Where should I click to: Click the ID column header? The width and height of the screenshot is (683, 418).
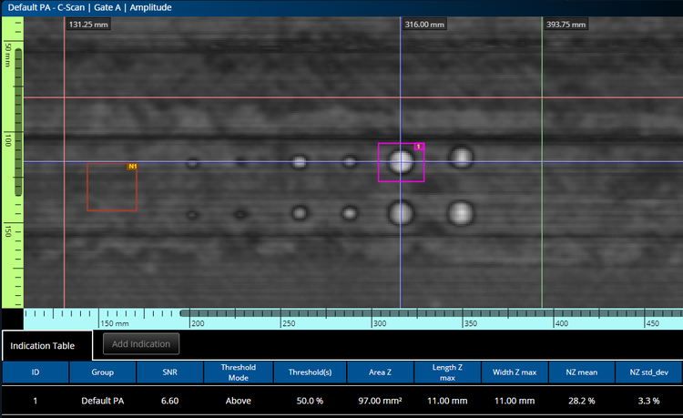point(35,372)
